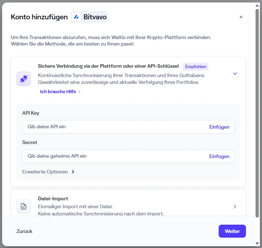The width and height of the screenshot is (262, 248).
Task: Open the Ich brauche Hilfe link
Action: pyautogui.click(x=60, y=91)
